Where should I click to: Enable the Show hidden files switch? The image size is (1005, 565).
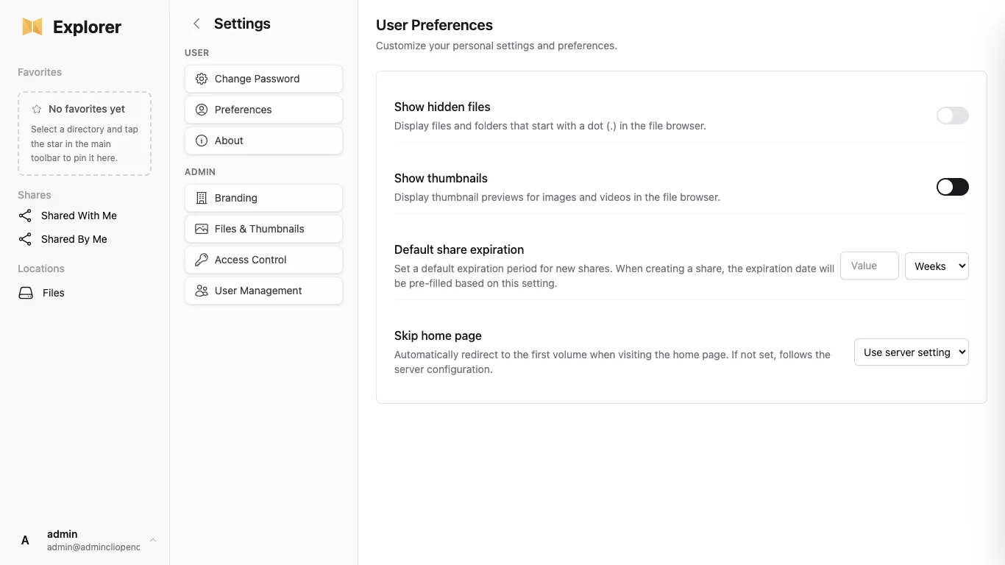click(x=952, y=116)
